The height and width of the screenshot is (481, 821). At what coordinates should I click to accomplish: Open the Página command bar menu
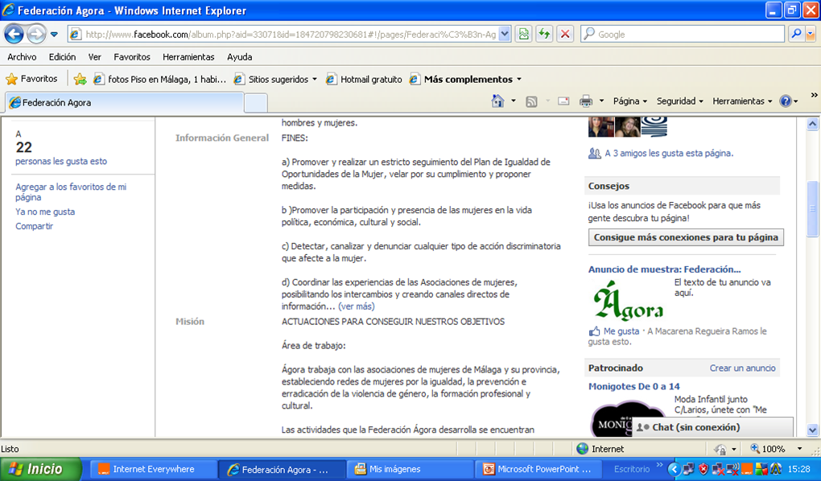630,101
